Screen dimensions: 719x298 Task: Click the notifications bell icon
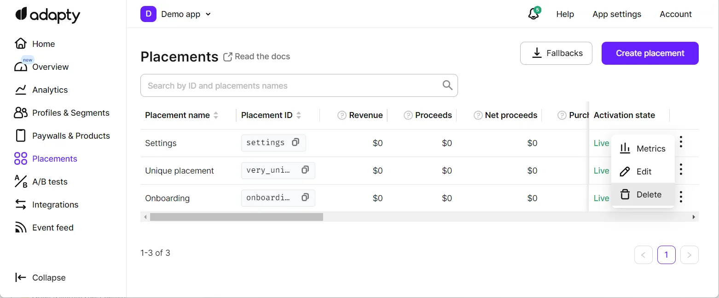pyautogui.click(x=533, y=14)
